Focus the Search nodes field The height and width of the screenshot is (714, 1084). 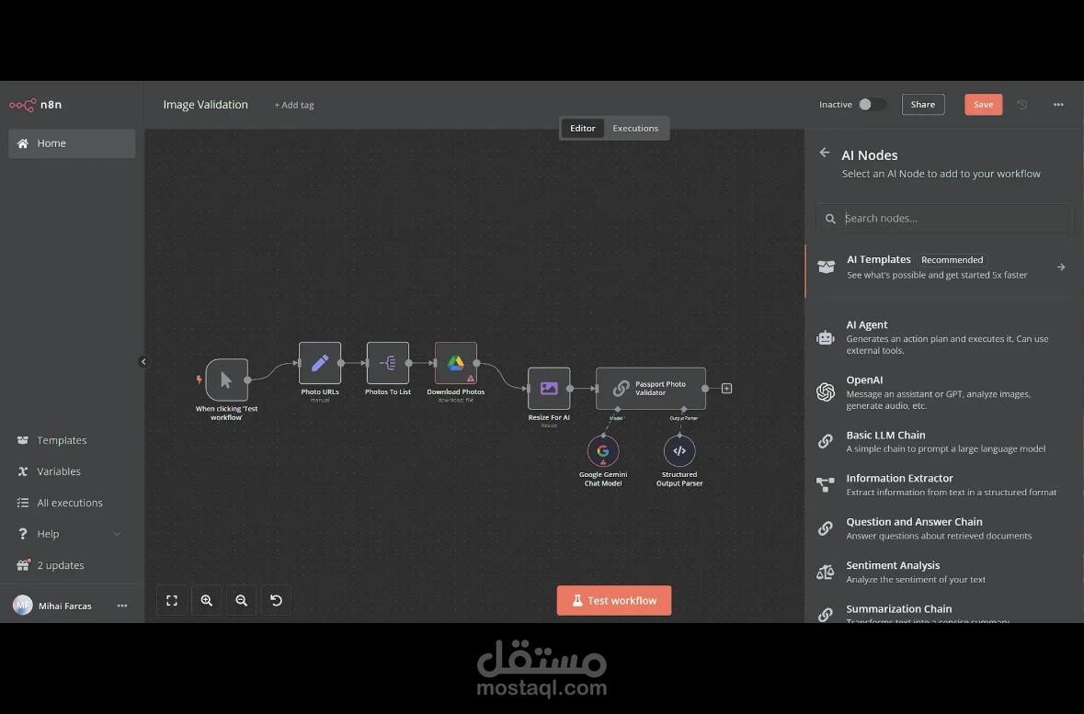pos(943,219)
